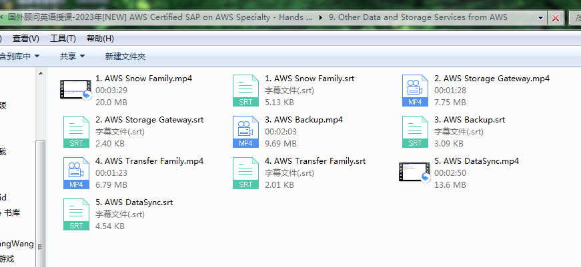Click the 6.79 MB size text
The height and width of the screenshot is (267, 581).
(x=111, y=184)
